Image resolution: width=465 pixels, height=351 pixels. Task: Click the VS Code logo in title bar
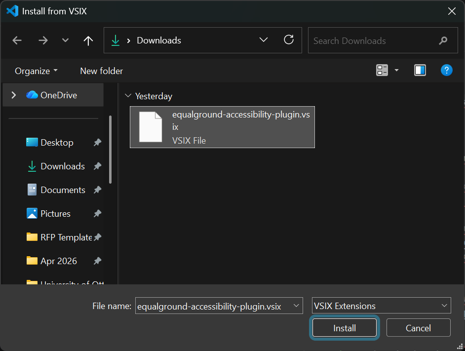[x=12, y=11]
